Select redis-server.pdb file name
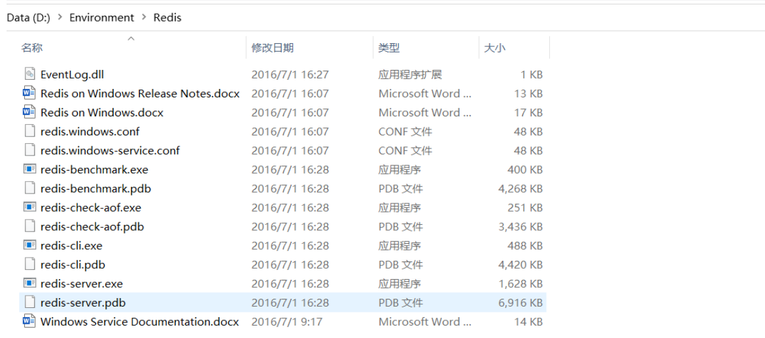 (x=83, y=303)
